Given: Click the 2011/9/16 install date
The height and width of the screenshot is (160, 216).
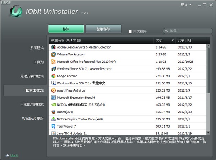Looking at the screenshot, I should click(185, 83).
